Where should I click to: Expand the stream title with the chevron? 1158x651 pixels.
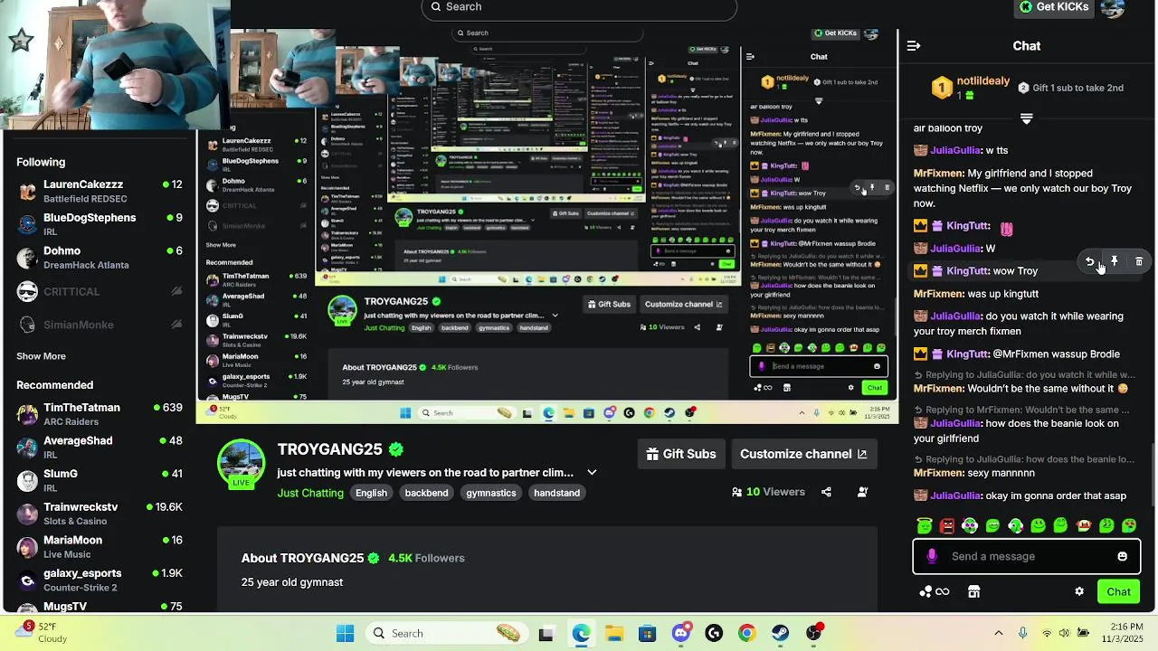click(x=592, y=472)
